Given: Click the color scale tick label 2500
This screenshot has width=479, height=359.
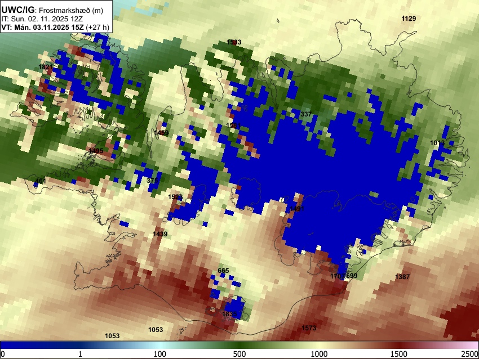Looking at the screenshot, I should click(470, 354).
